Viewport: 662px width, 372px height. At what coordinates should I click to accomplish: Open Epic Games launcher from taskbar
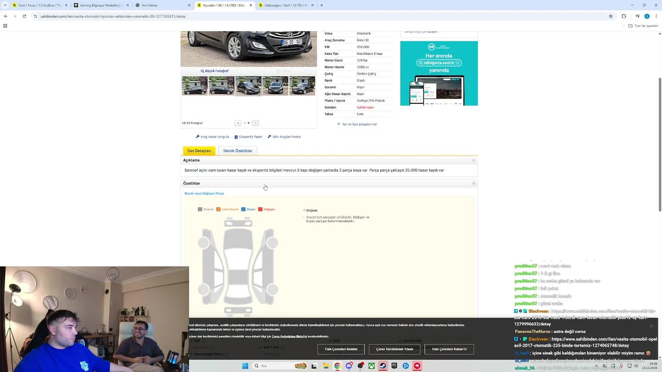tap(394, 366)
